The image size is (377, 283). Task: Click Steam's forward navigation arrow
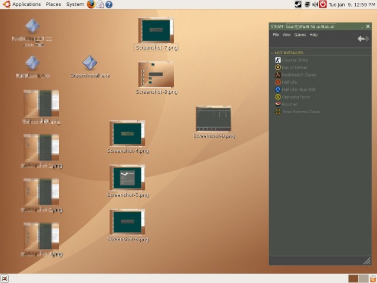pos(366,38)
